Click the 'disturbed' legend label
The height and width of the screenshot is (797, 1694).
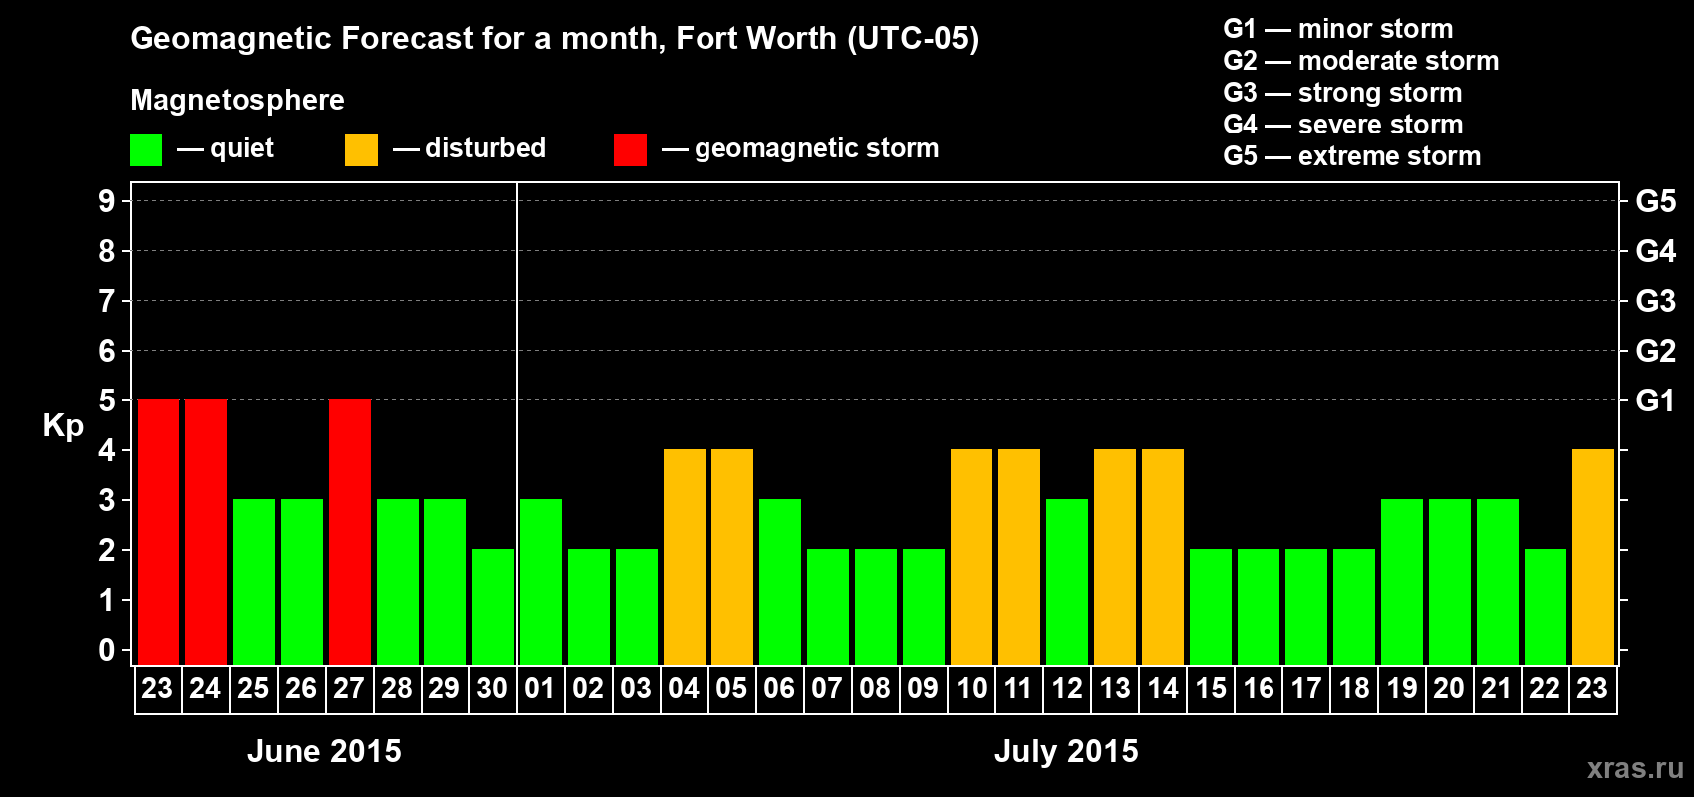[x=486, y=148]
